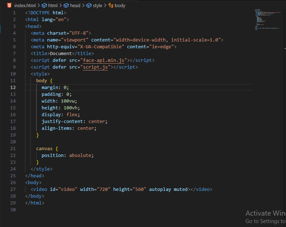Select the index.html breadcrumb item
Viewport: 286px width, 227px height.
coord(25,6)
